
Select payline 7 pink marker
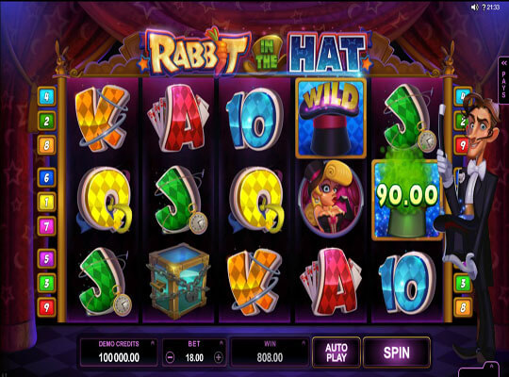pos(47,226)
